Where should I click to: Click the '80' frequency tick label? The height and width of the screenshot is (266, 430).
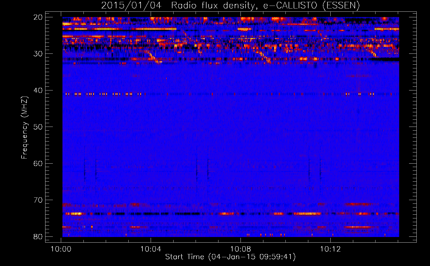point(38,236)
